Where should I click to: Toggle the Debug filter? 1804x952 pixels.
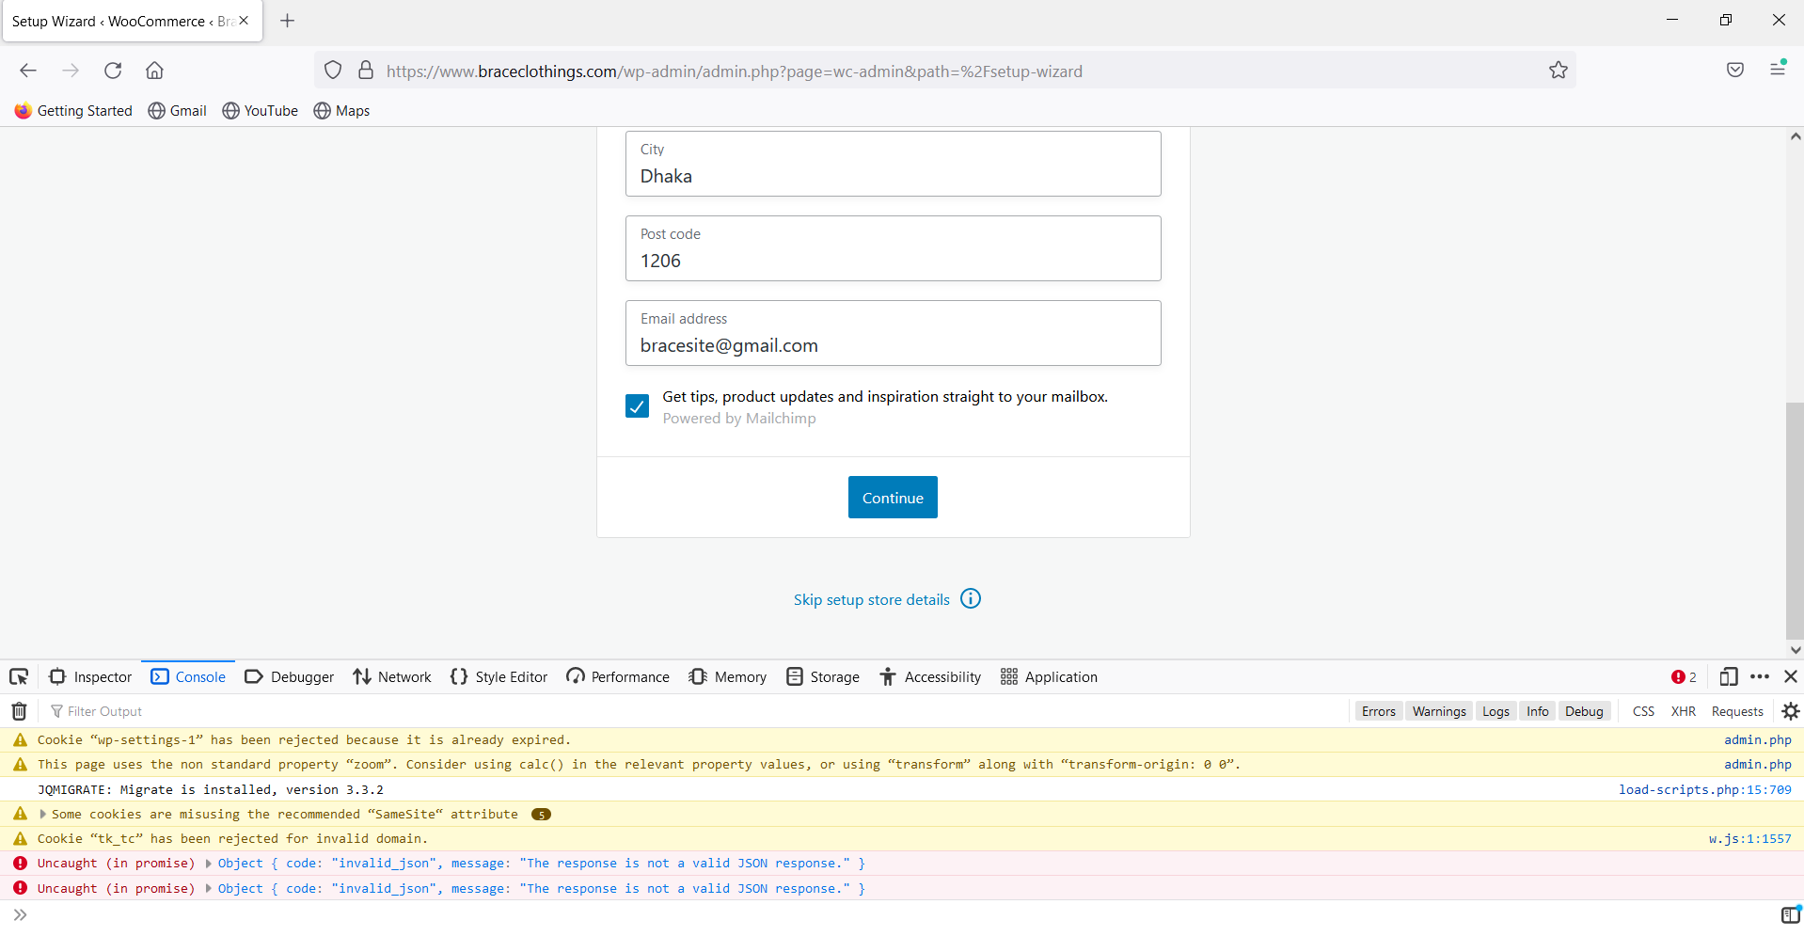click(1584, 711)
